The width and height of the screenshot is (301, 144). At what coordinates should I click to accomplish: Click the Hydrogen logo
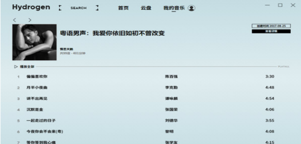click(x=31, y=7)
